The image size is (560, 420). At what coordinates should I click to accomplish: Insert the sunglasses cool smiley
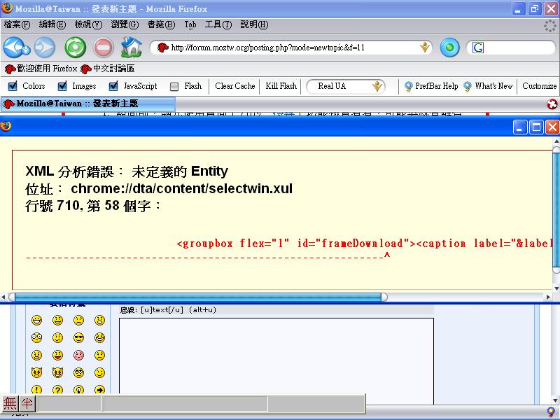[78, 338]
